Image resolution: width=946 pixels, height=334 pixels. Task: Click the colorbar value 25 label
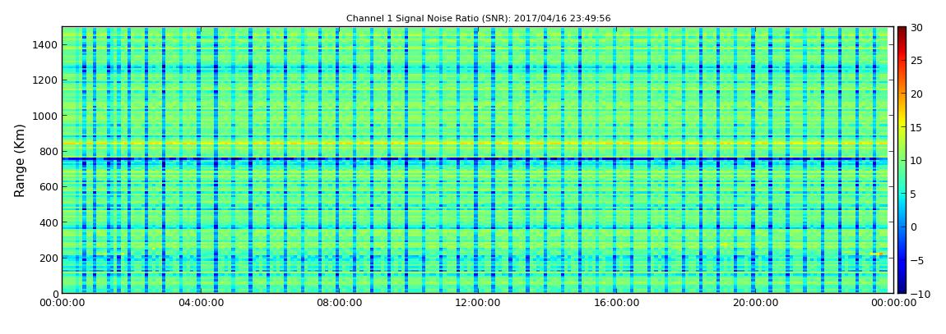click(916, 61)
